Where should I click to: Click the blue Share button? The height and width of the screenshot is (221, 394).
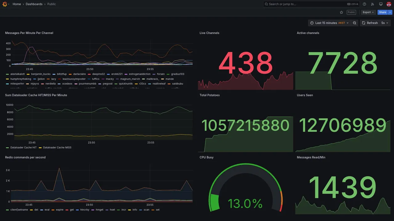383,12
